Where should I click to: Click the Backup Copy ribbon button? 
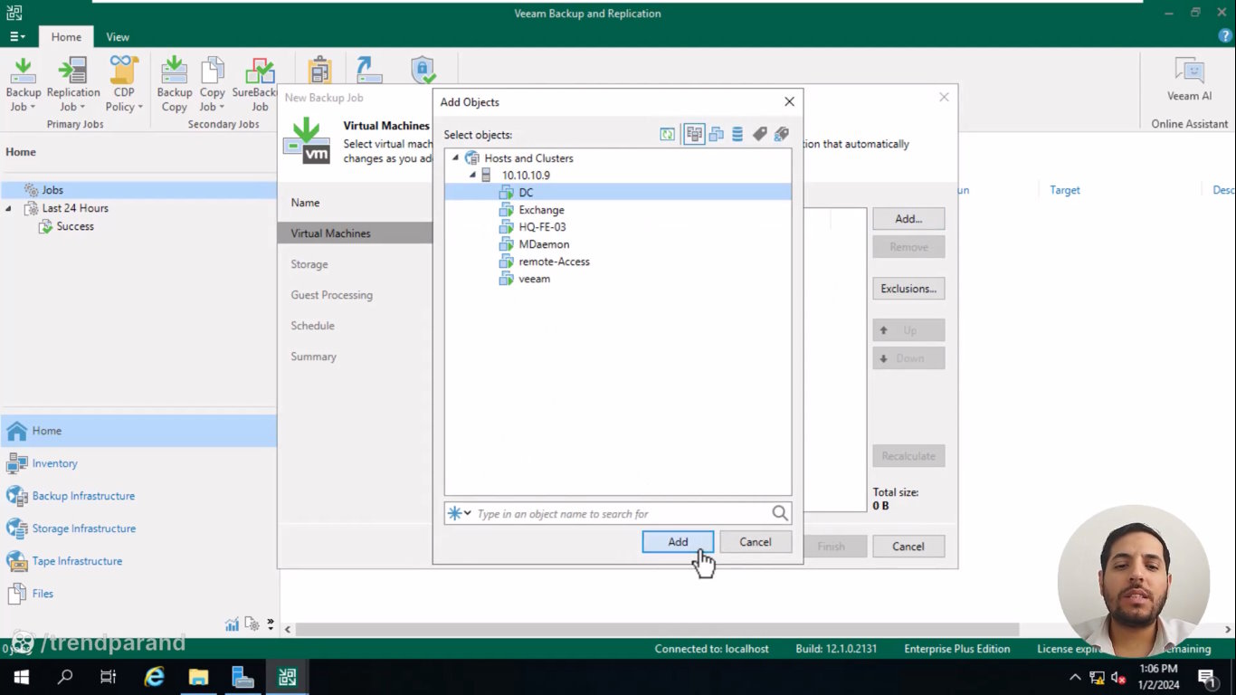click(174, 84)
